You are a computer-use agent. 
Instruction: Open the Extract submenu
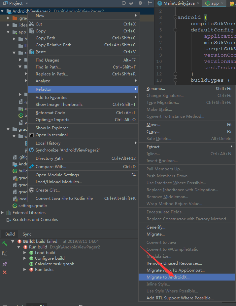tap(187, 147)
